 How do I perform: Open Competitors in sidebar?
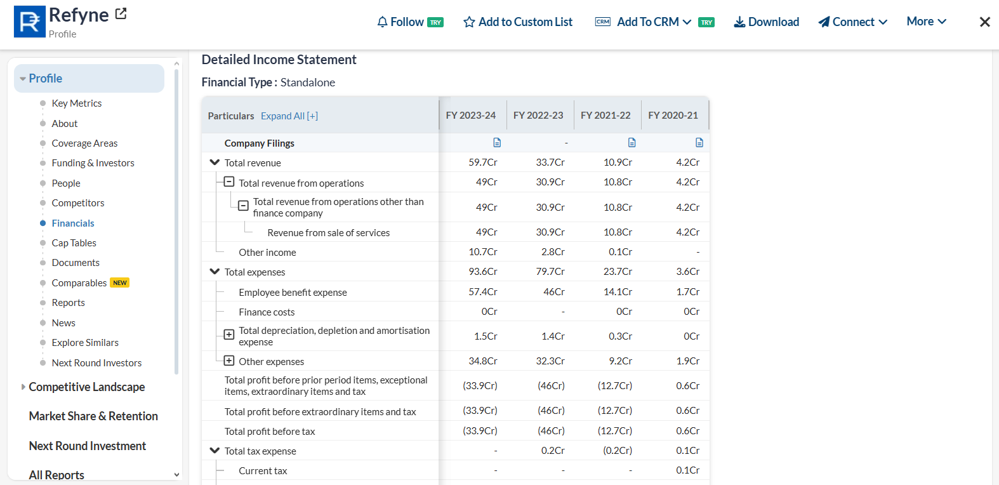click(x=78, y=203)
